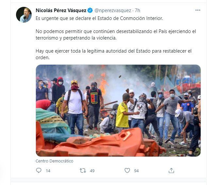Click the retweet count 49
The image size is (216, 185).
(92, 171)
